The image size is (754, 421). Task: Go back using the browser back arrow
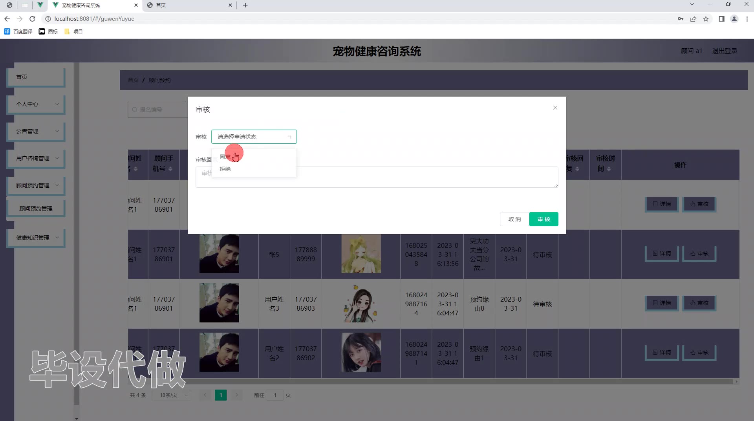click(7, 19)
